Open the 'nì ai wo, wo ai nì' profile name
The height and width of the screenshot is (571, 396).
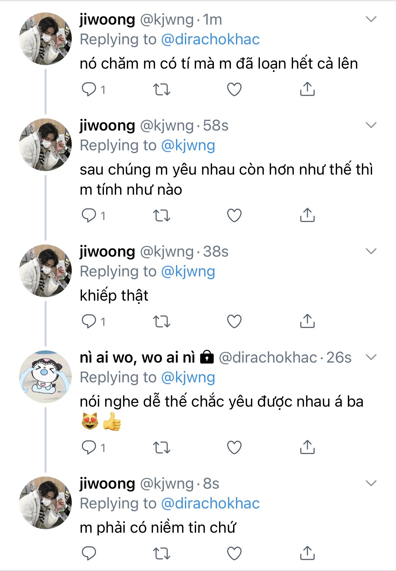pos(137,357)
